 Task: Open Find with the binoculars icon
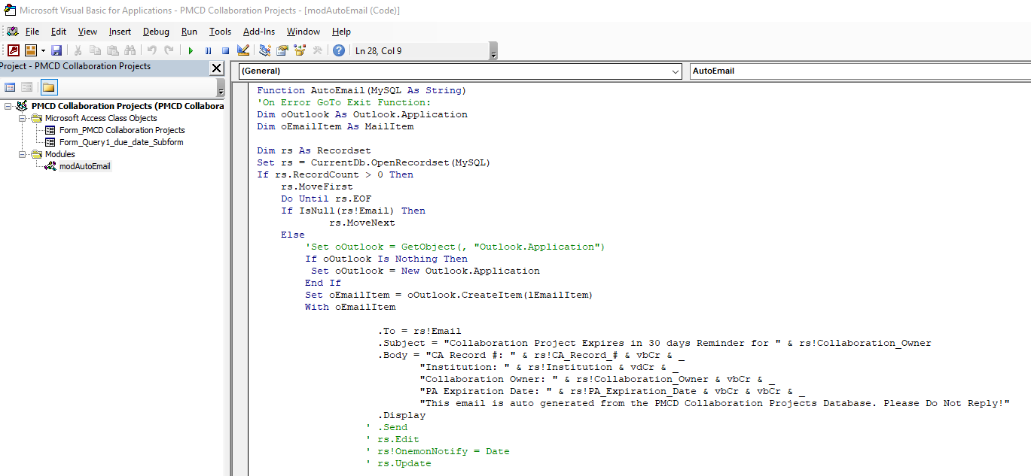pos(130,50)
